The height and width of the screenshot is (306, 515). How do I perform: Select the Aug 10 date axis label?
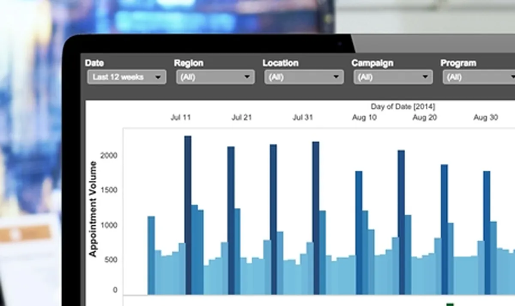(364, 118)
